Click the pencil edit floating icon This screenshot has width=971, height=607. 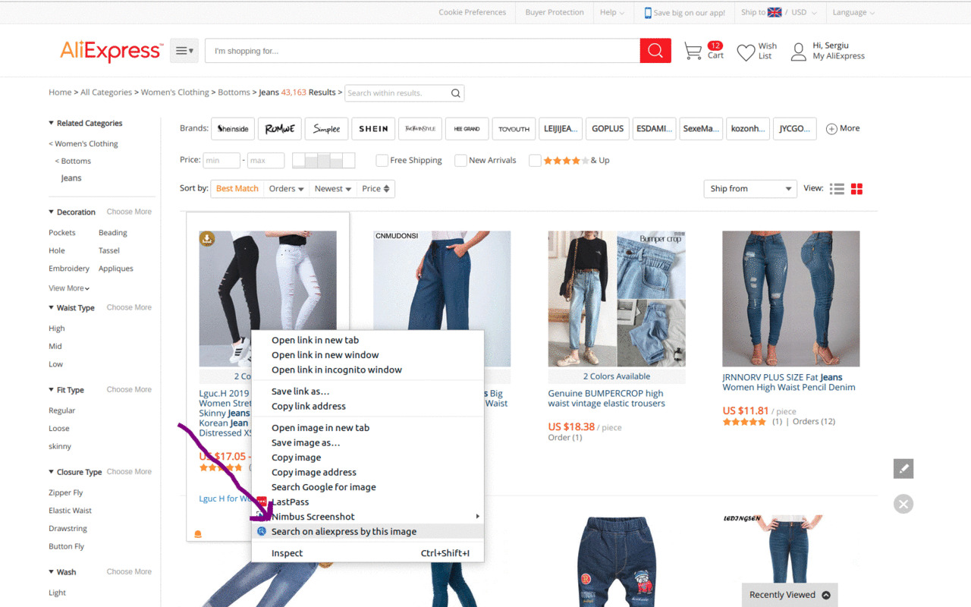pyautogui.click(x=903, y=469)
